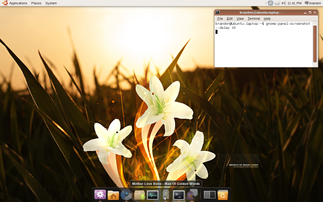Click the workspace switcher in the dock
The height and width of the screenshot is (202, 323).
209,195
